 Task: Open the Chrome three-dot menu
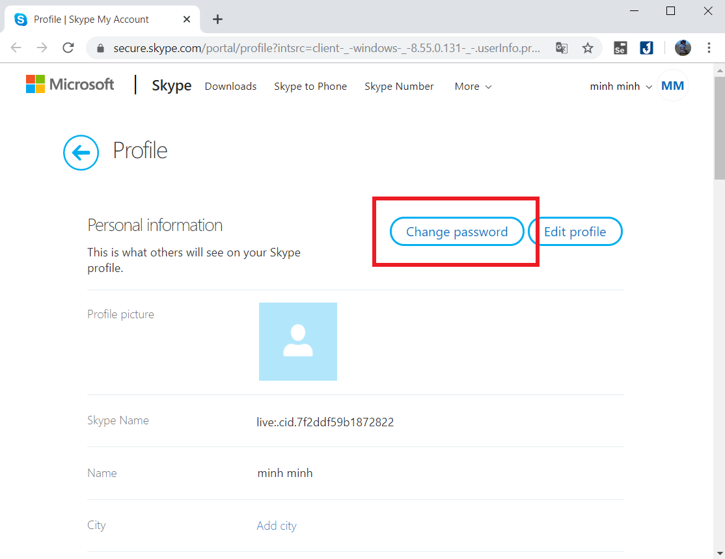[x=709, y=48]
